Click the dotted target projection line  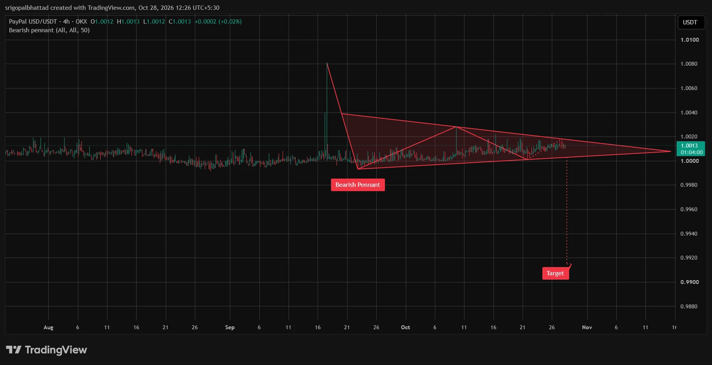pos(567,210)
